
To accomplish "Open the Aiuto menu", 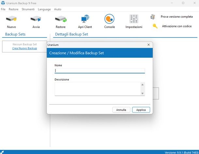I will click(58, 9).
